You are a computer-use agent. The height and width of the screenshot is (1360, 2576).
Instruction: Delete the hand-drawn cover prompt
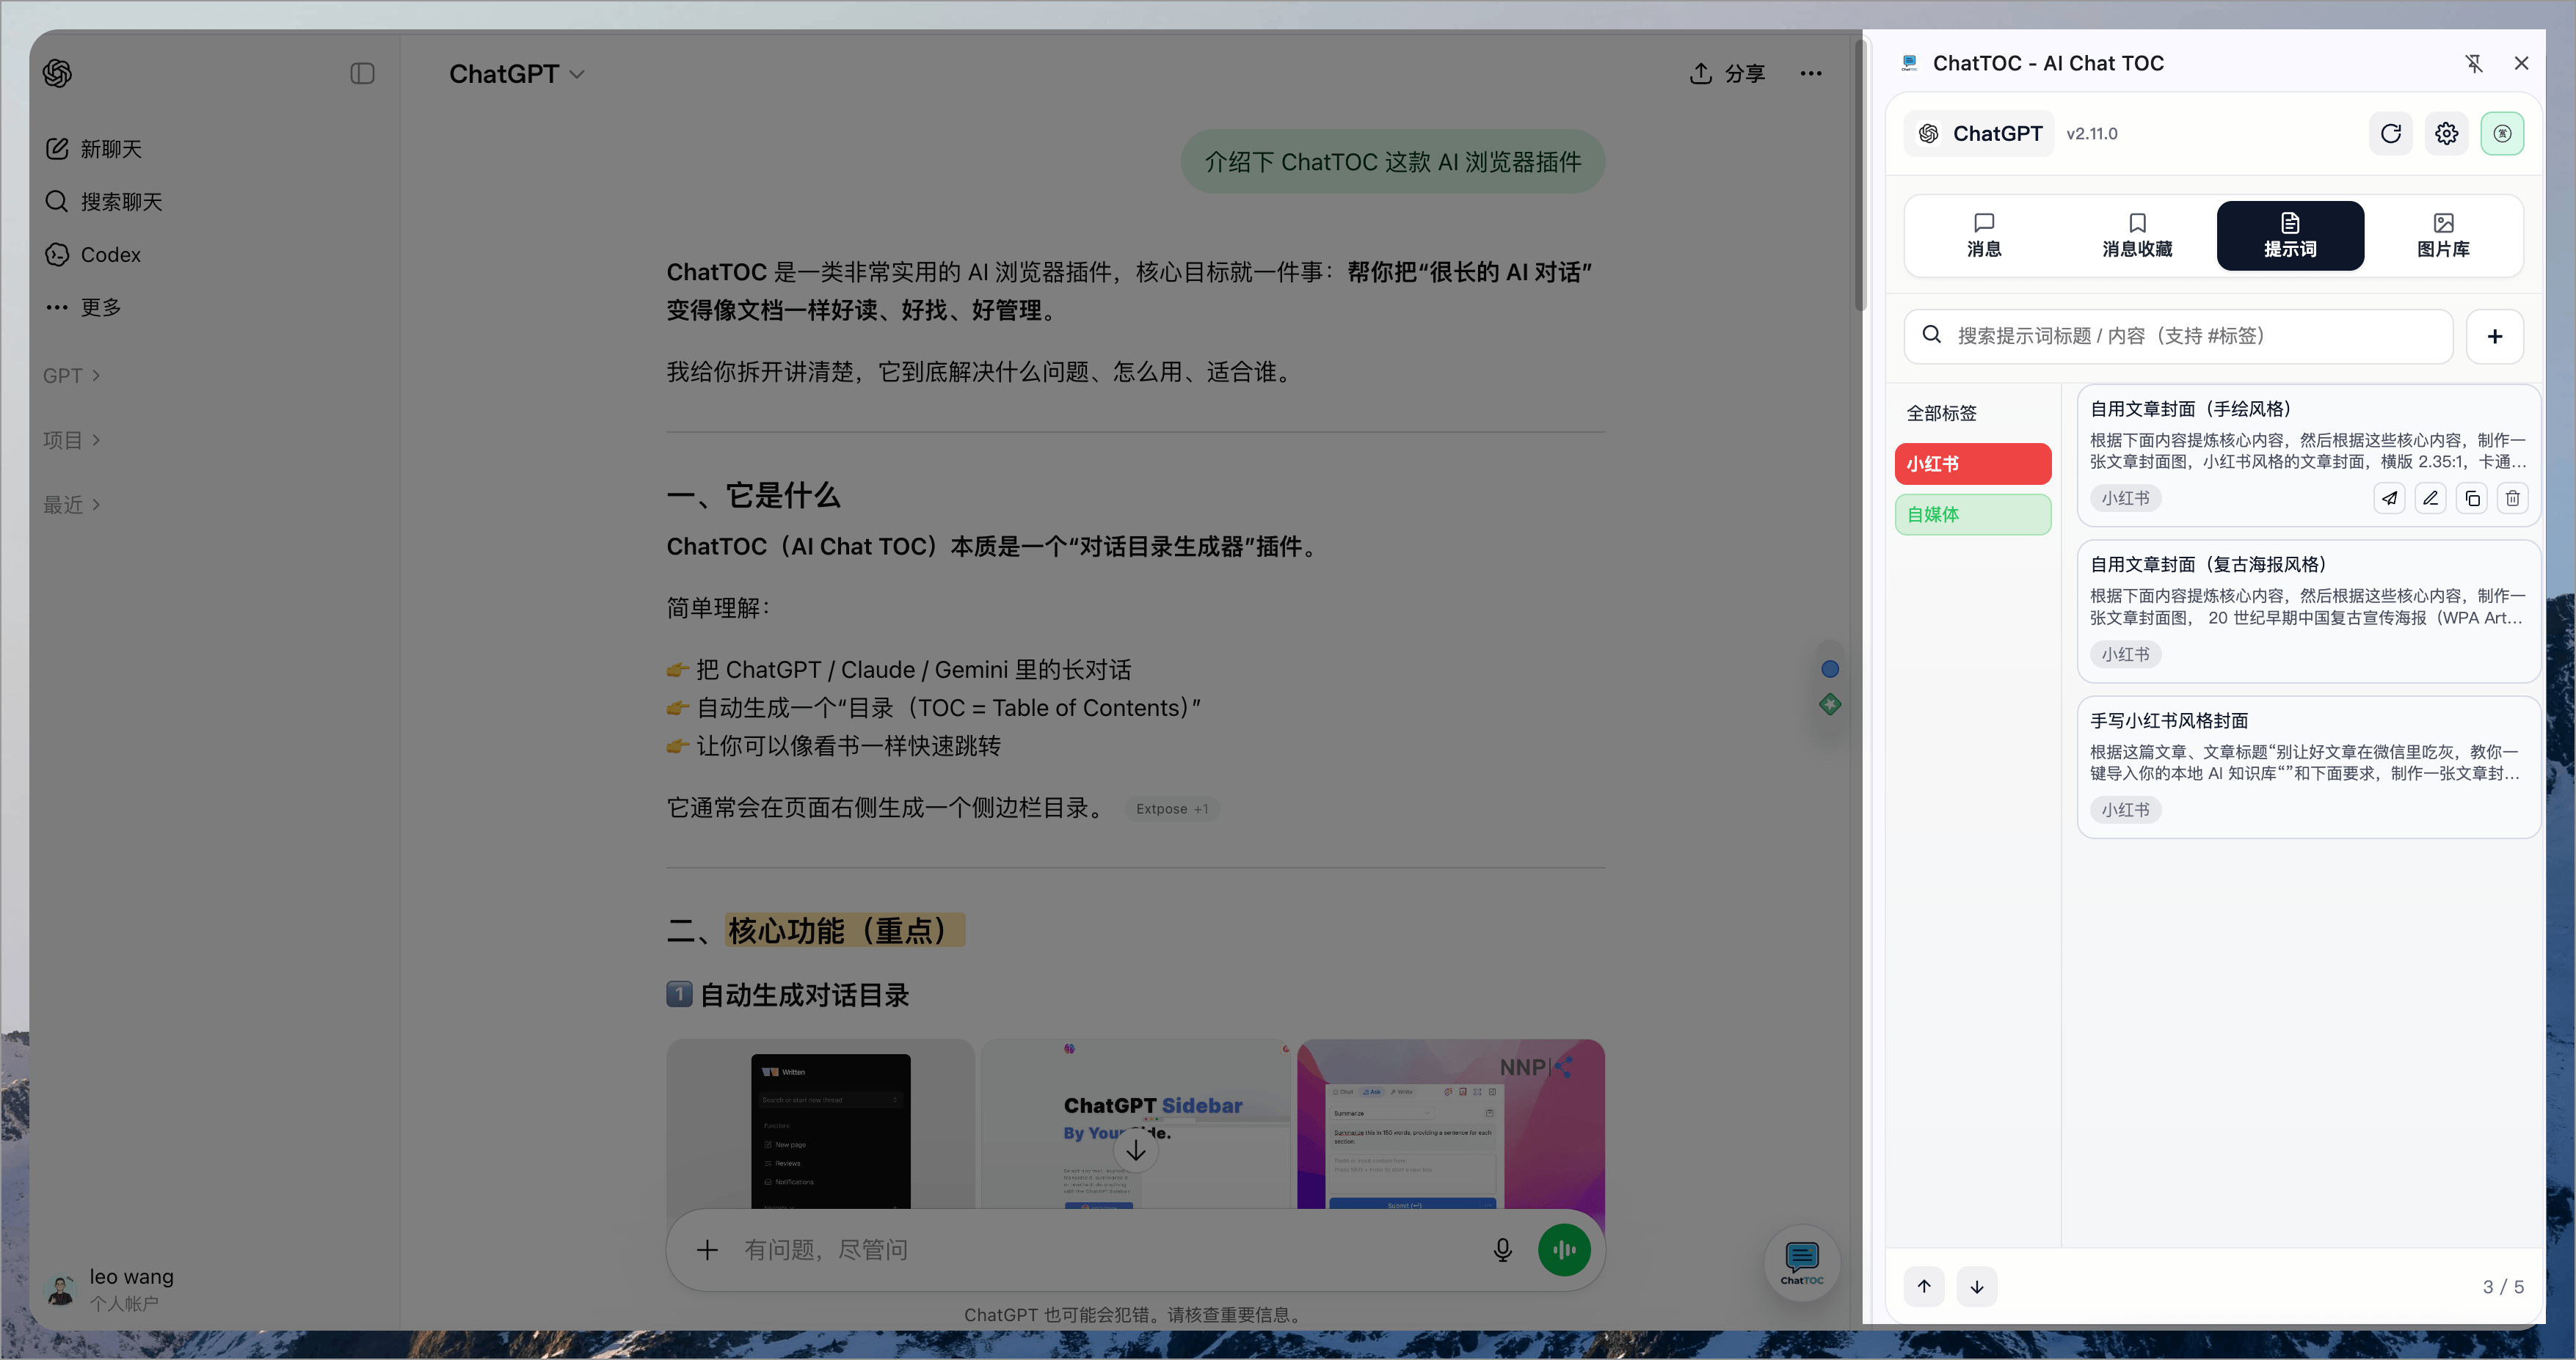pos(2513,497)
